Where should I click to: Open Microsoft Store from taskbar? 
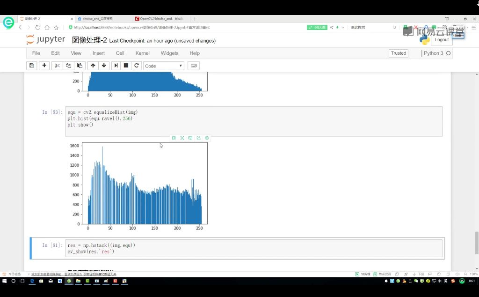tap(41, 281)
